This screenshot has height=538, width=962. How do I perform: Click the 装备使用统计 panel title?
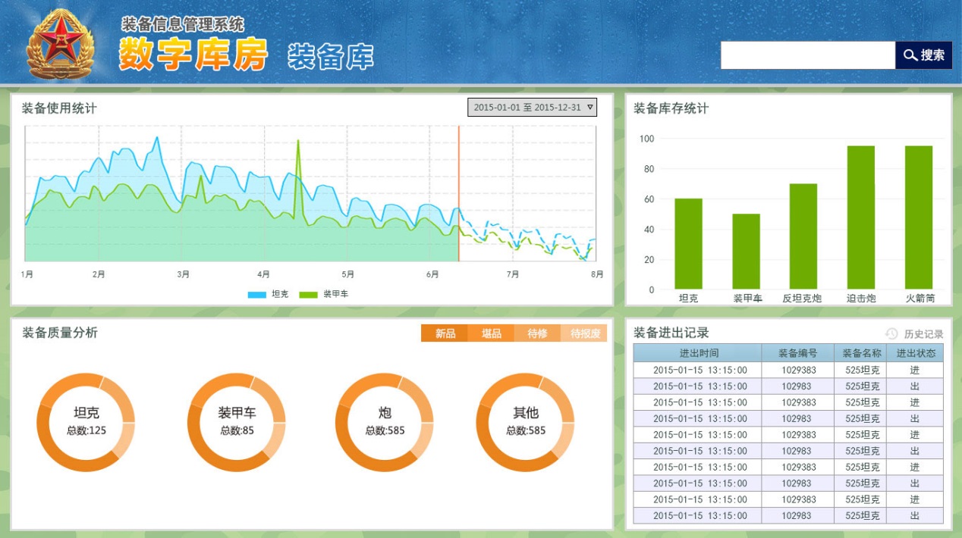pyautogui.click(x=59, y=108)
